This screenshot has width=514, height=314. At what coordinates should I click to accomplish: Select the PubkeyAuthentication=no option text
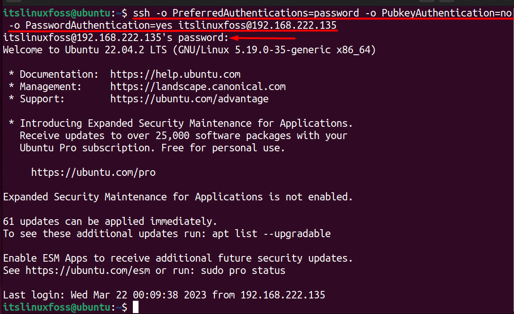(x=447, y=13)
